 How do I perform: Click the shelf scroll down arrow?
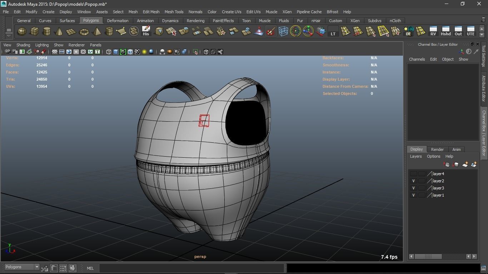pyautogui.click(x=482, y=35)
